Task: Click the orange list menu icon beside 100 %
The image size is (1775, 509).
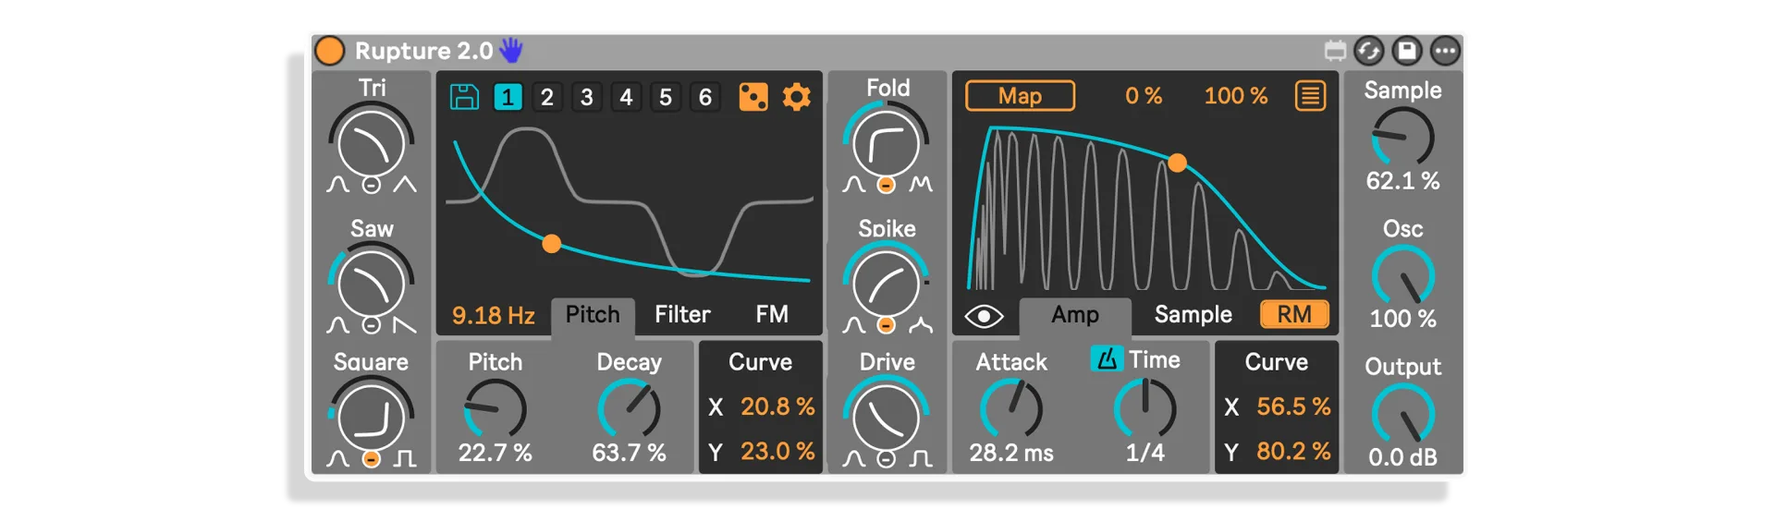Action: click(x=1310, y=96)
